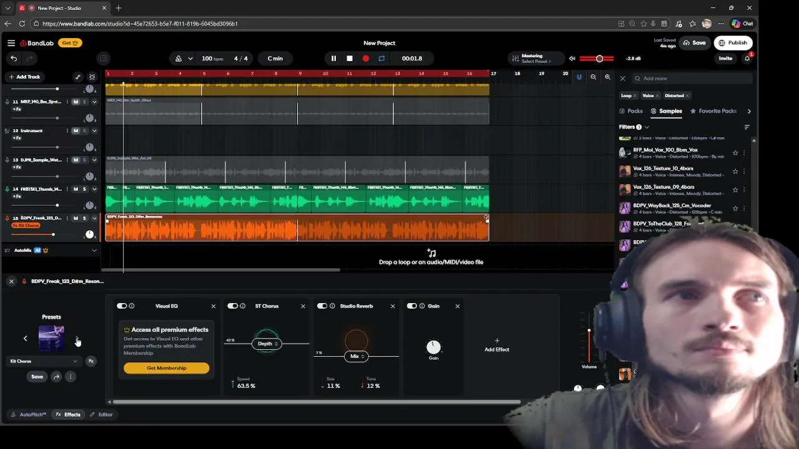The image size is (799, 449).
Task: Mute track 11 MKP_140_Bm_Synth
Action: (76, 102)
